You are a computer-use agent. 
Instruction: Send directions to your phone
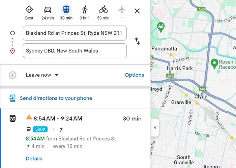point(51,98)
